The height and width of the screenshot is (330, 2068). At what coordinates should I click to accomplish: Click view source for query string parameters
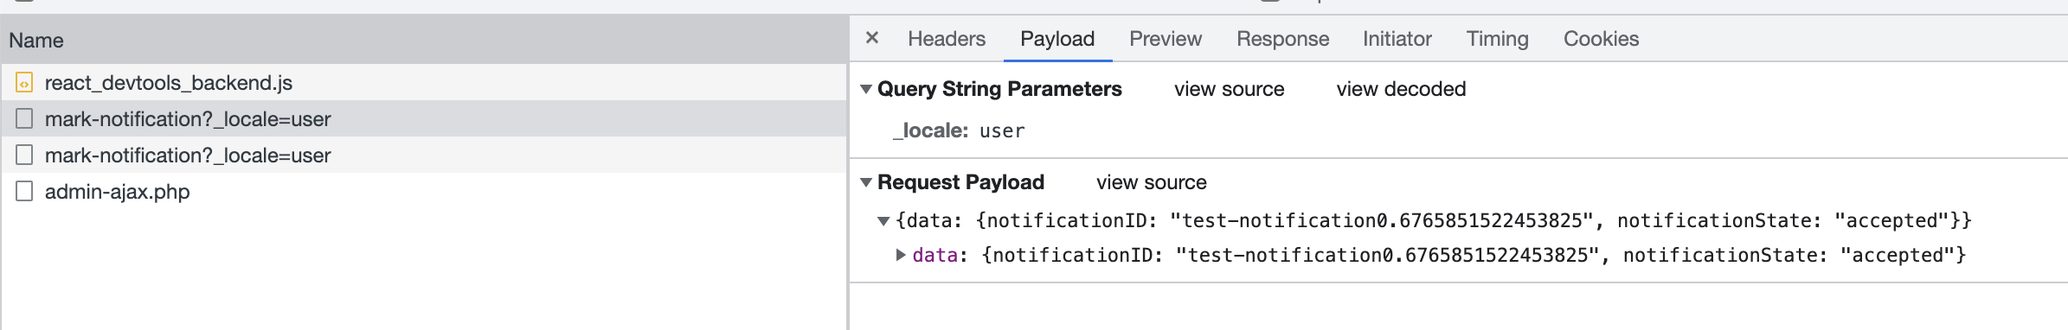[x=1229, y=89]
